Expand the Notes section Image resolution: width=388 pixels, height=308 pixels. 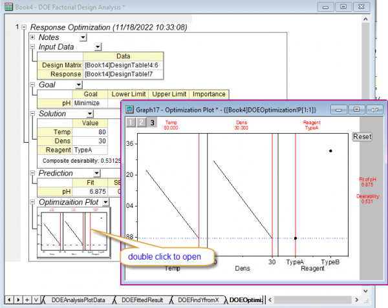point(32,37)
